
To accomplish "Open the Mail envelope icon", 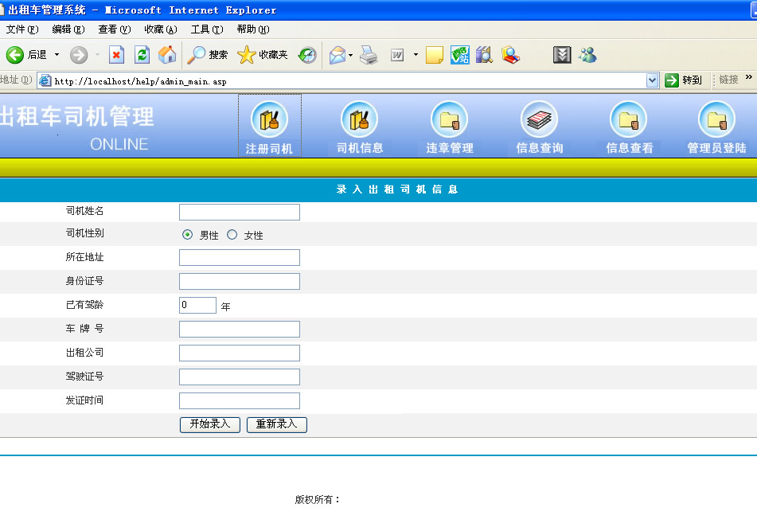I will [x=338, y=55].
